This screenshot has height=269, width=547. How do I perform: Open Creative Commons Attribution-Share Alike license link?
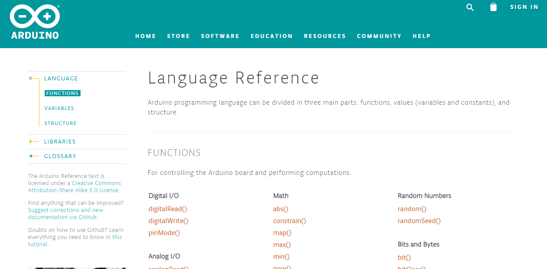(96, 183)
